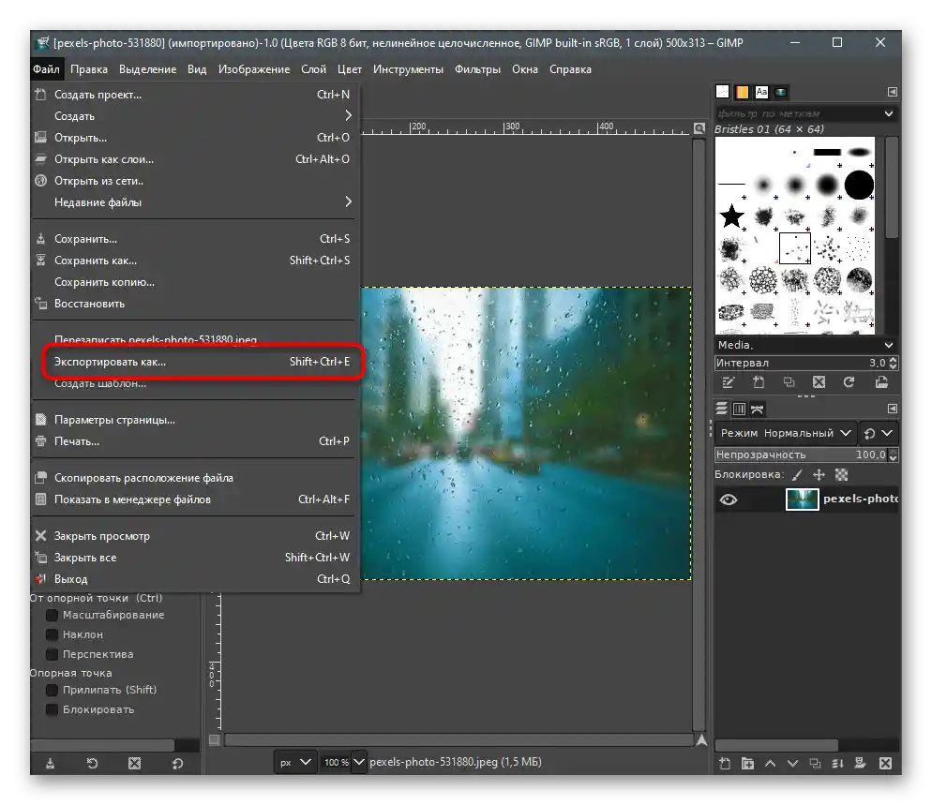Choose Открыть как слои... menu item
Screen dimensions: 932x805
[x=196, y=159]
